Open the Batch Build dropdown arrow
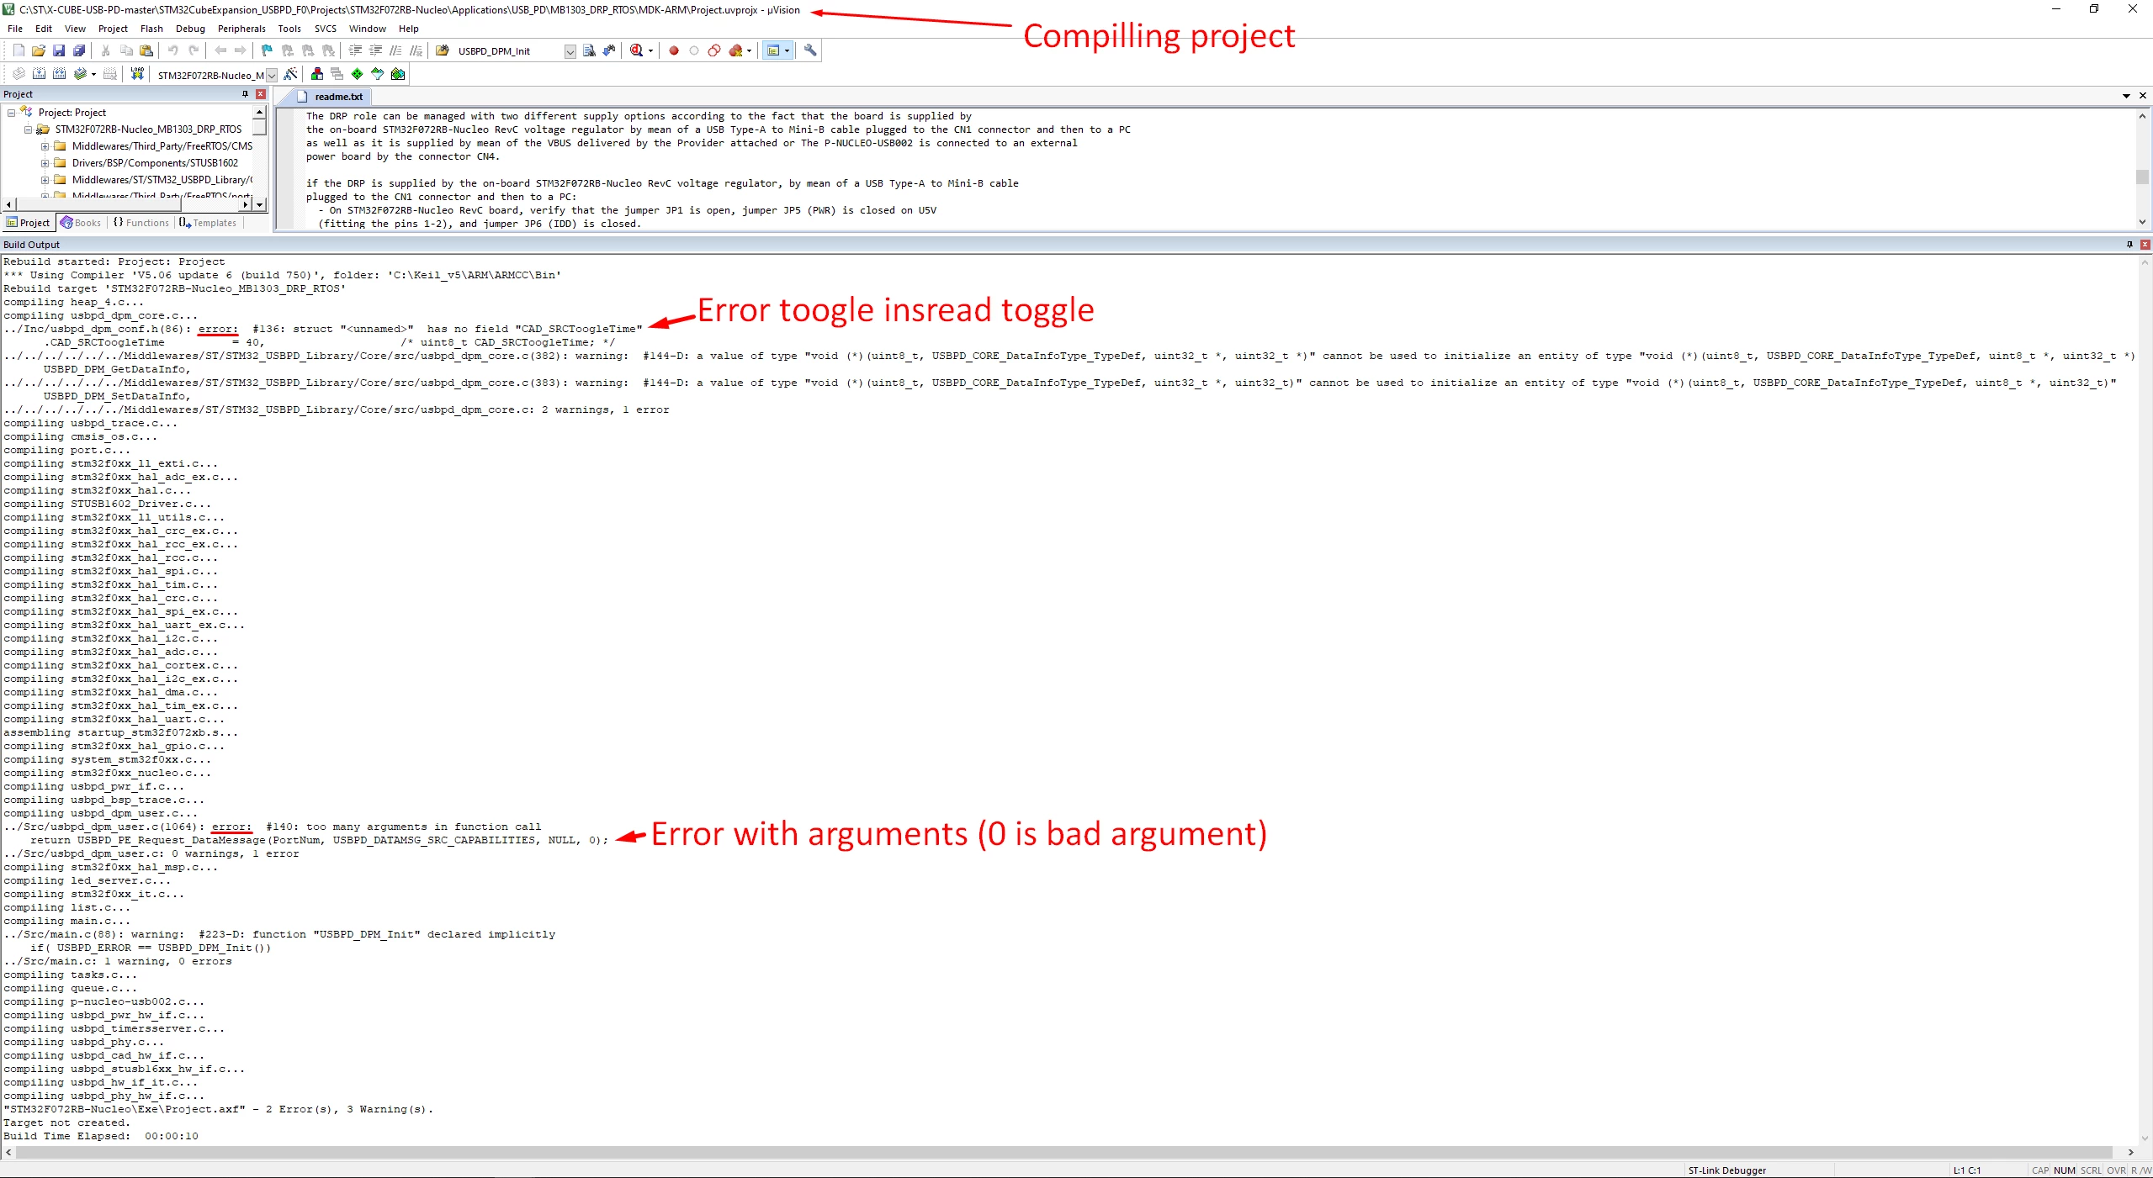The width and height of the screenshot is (2153, 1178). click(x=93, y=75)
